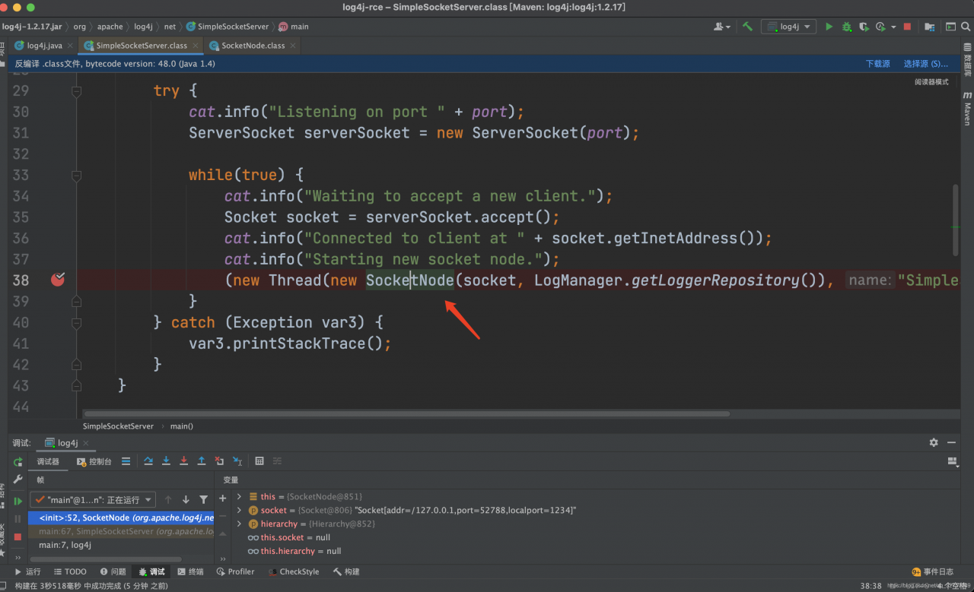The image size is (974, 592).
Task: Select the 'main:67, SimpleSocketServer' stack frame
Action: point(121,531)
